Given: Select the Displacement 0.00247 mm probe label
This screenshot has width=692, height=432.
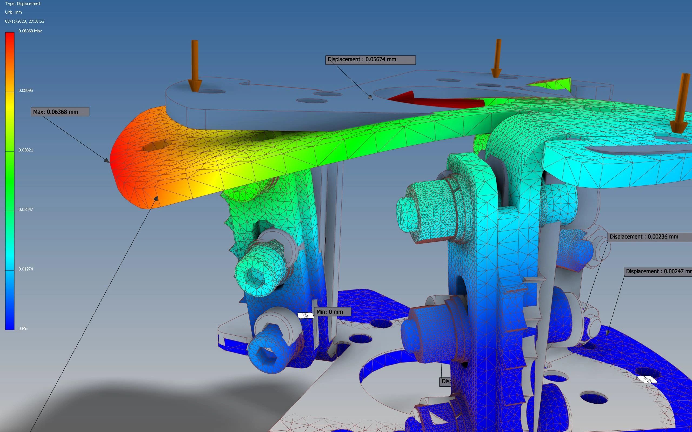Looking at the screenshot, I should [658, 271].
